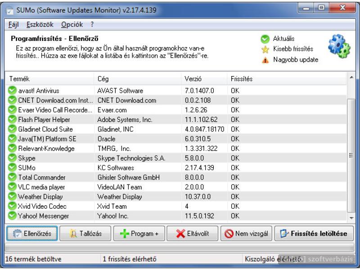Open the Eszközök menu
The height and width of the screenshot is (270, 360).
point(40,24)
